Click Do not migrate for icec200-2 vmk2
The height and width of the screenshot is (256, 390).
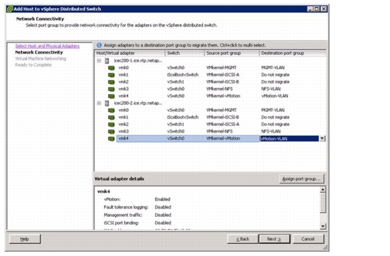(276, 125)
